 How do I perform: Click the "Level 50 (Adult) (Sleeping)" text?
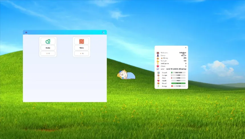pyautogui.click(x=176, y=69)
